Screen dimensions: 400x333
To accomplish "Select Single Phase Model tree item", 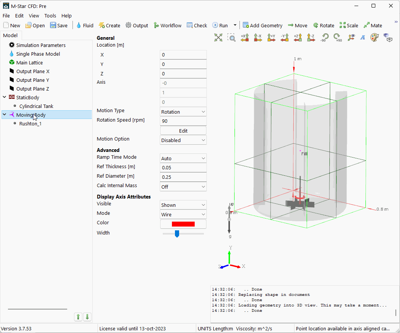I will (x=38, y=54).
